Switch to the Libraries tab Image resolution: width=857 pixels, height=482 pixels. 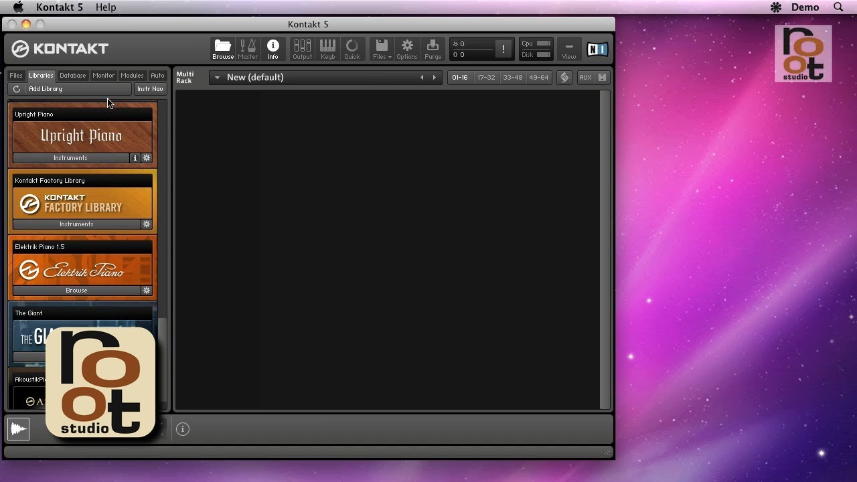(41, 76)
